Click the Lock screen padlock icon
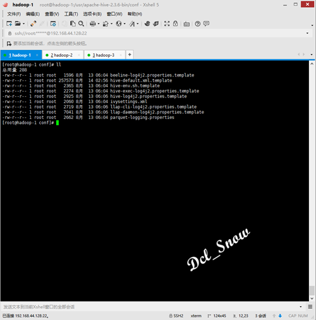The width and height of the screenshot is (316, 320). pyautogui.click(x=175, y=23)
